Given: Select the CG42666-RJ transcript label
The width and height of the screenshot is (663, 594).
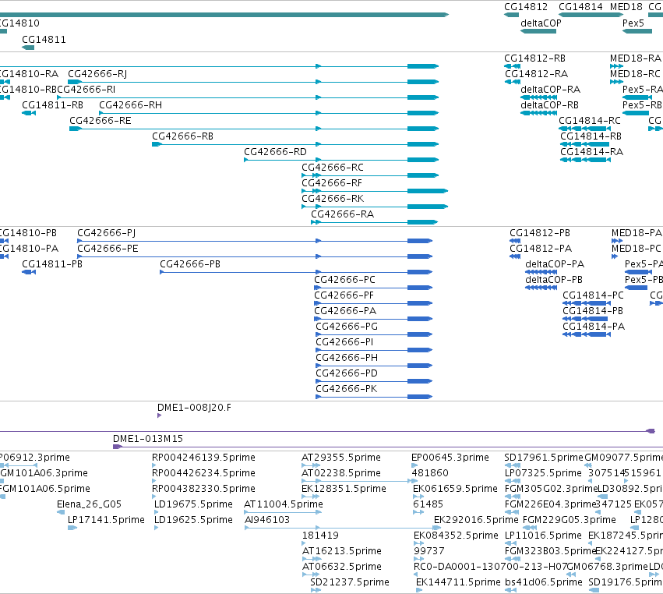Looking at the screenshot, I should pyautogui.click(x=97, y=74).
